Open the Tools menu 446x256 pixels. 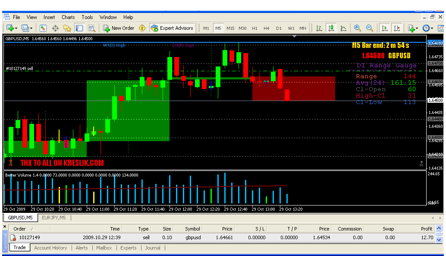[x=87, y=17]
